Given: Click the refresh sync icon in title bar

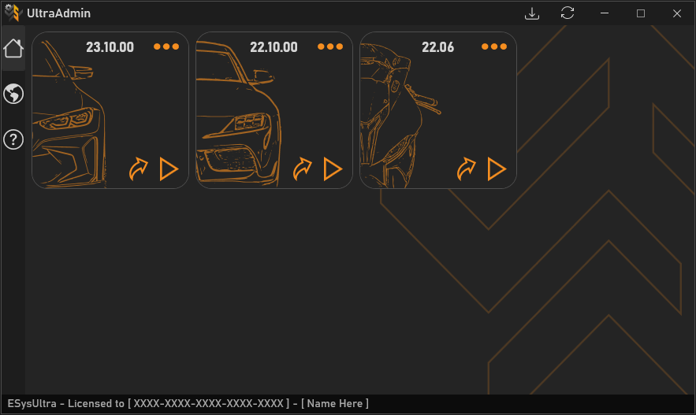Looking at the screenshot, I should pyautogui.click(x=568, y=13).
